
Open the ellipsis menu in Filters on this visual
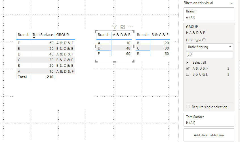click(231, 3)
